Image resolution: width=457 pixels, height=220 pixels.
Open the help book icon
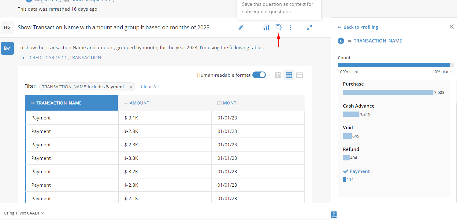pos(334,215)
